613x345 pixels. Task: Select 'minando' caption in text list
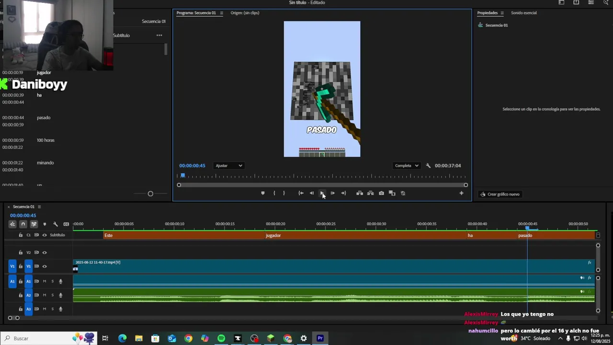(x=45, y=163)
